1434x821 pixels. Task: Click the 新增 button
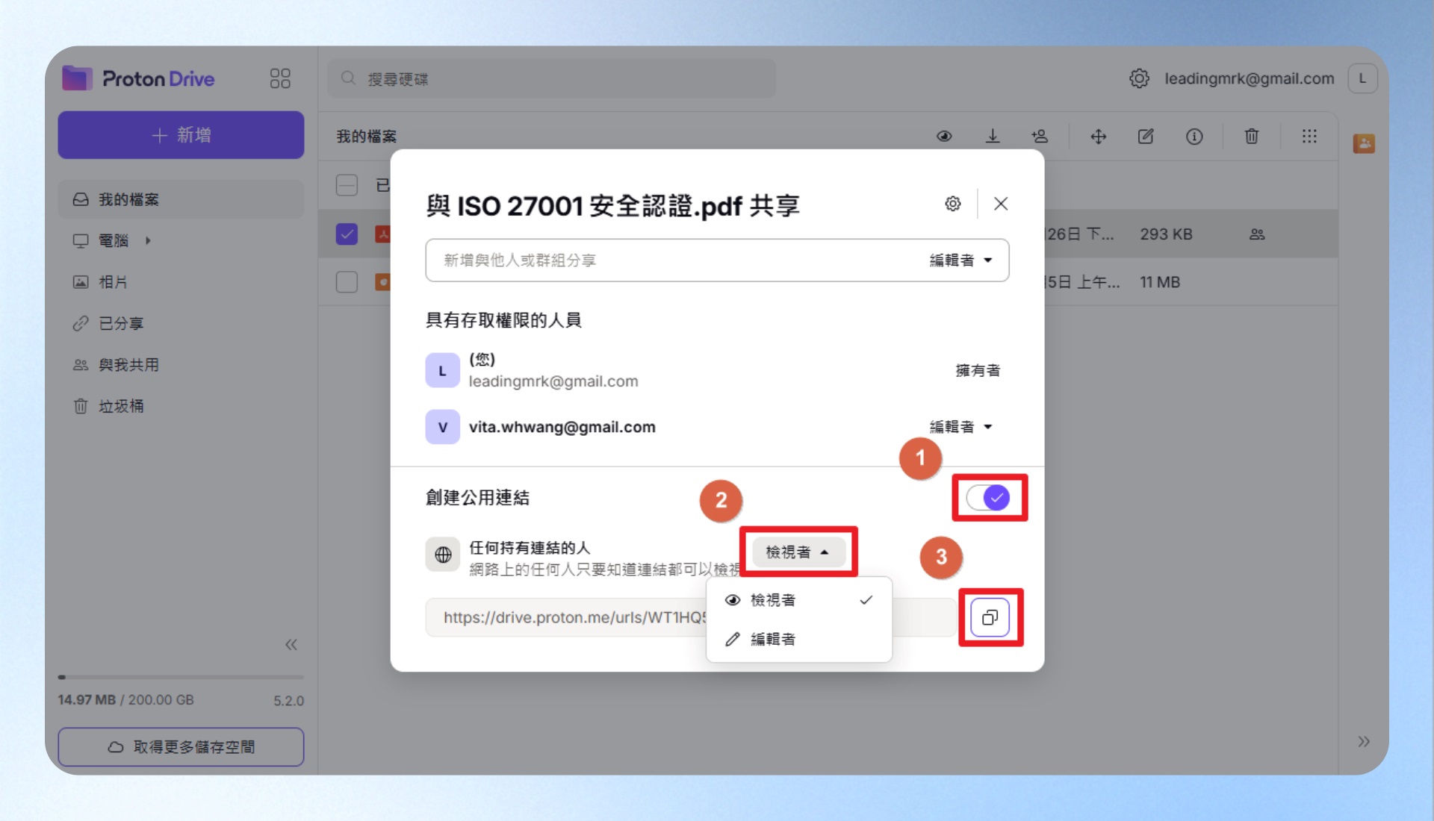coord(181,135)
